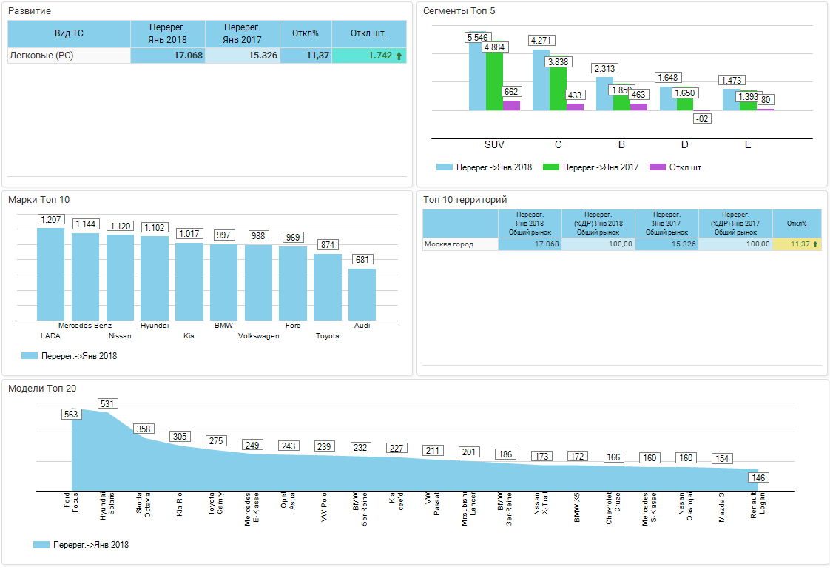Click the green C segment bar 3.838
Image resolution: width=830 pixels, height=587 pixels.
(x=558, y=89)
